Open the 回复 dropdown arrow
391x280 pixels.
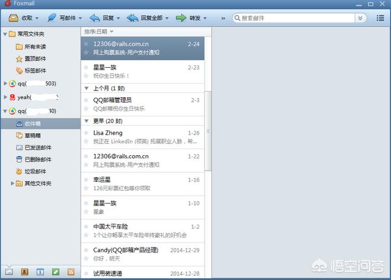[118, 18]
